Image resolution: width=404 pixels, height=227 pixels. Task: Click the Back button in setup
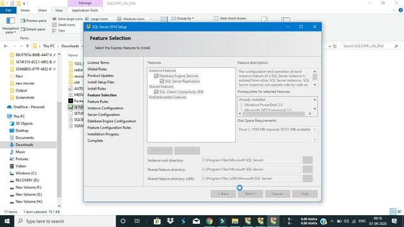pos(223,194)
